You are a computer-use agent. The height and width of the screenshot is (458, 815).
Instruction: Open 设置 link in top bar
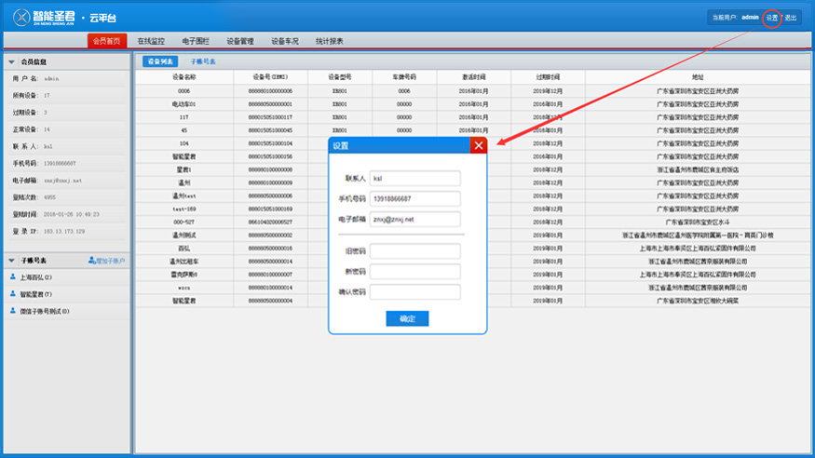(771, 18)
